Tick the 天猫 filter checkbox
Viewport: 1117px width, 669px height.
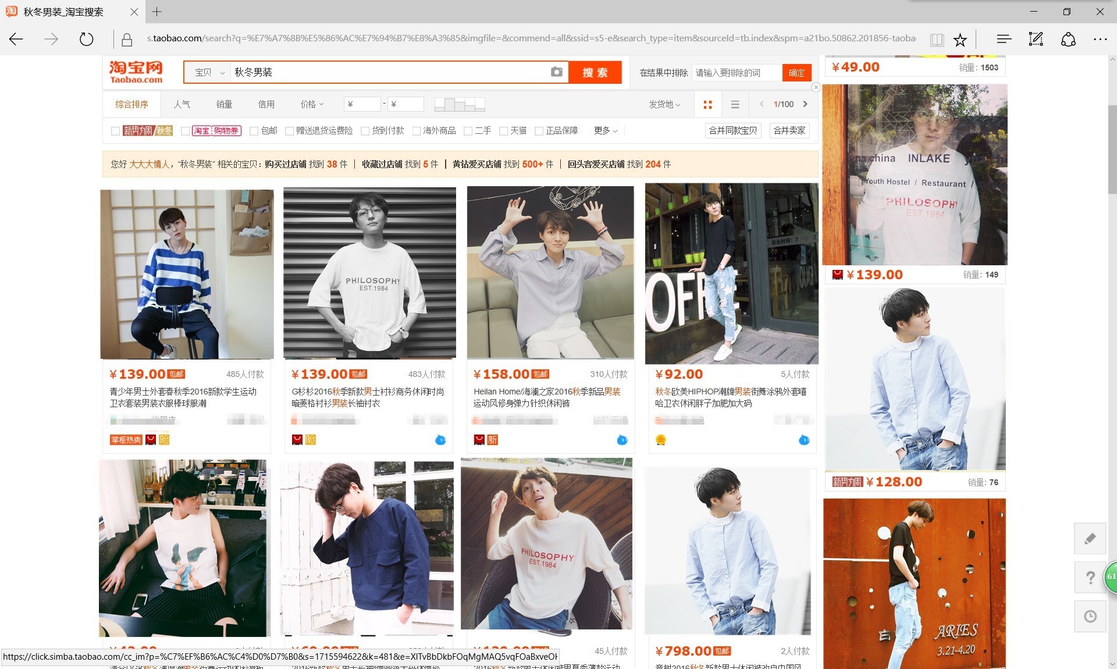coord(503,131)
